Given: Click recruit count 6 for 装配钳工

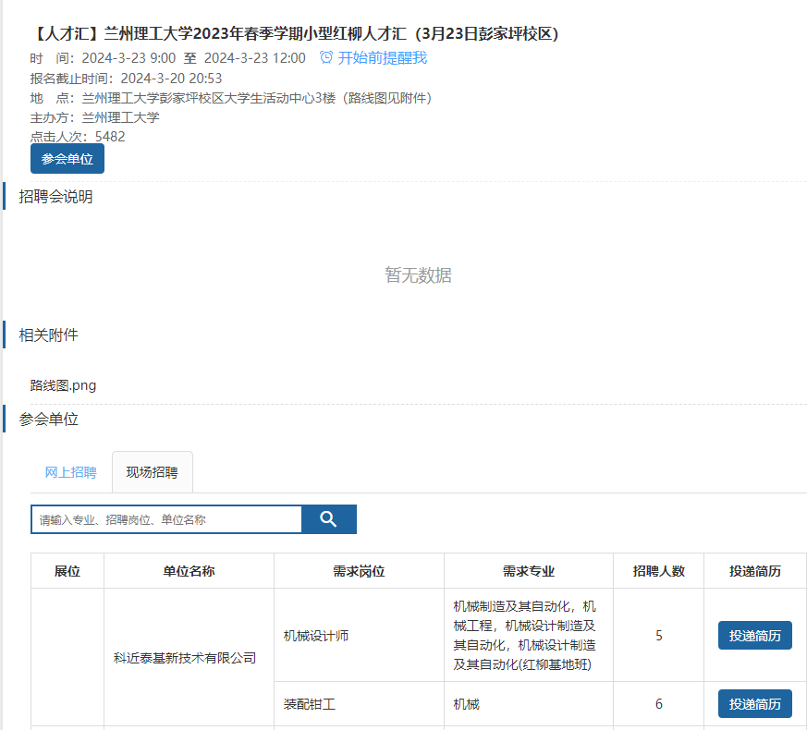Looking at the screenshot, I should pyautogui.click(x=659, y=704).
